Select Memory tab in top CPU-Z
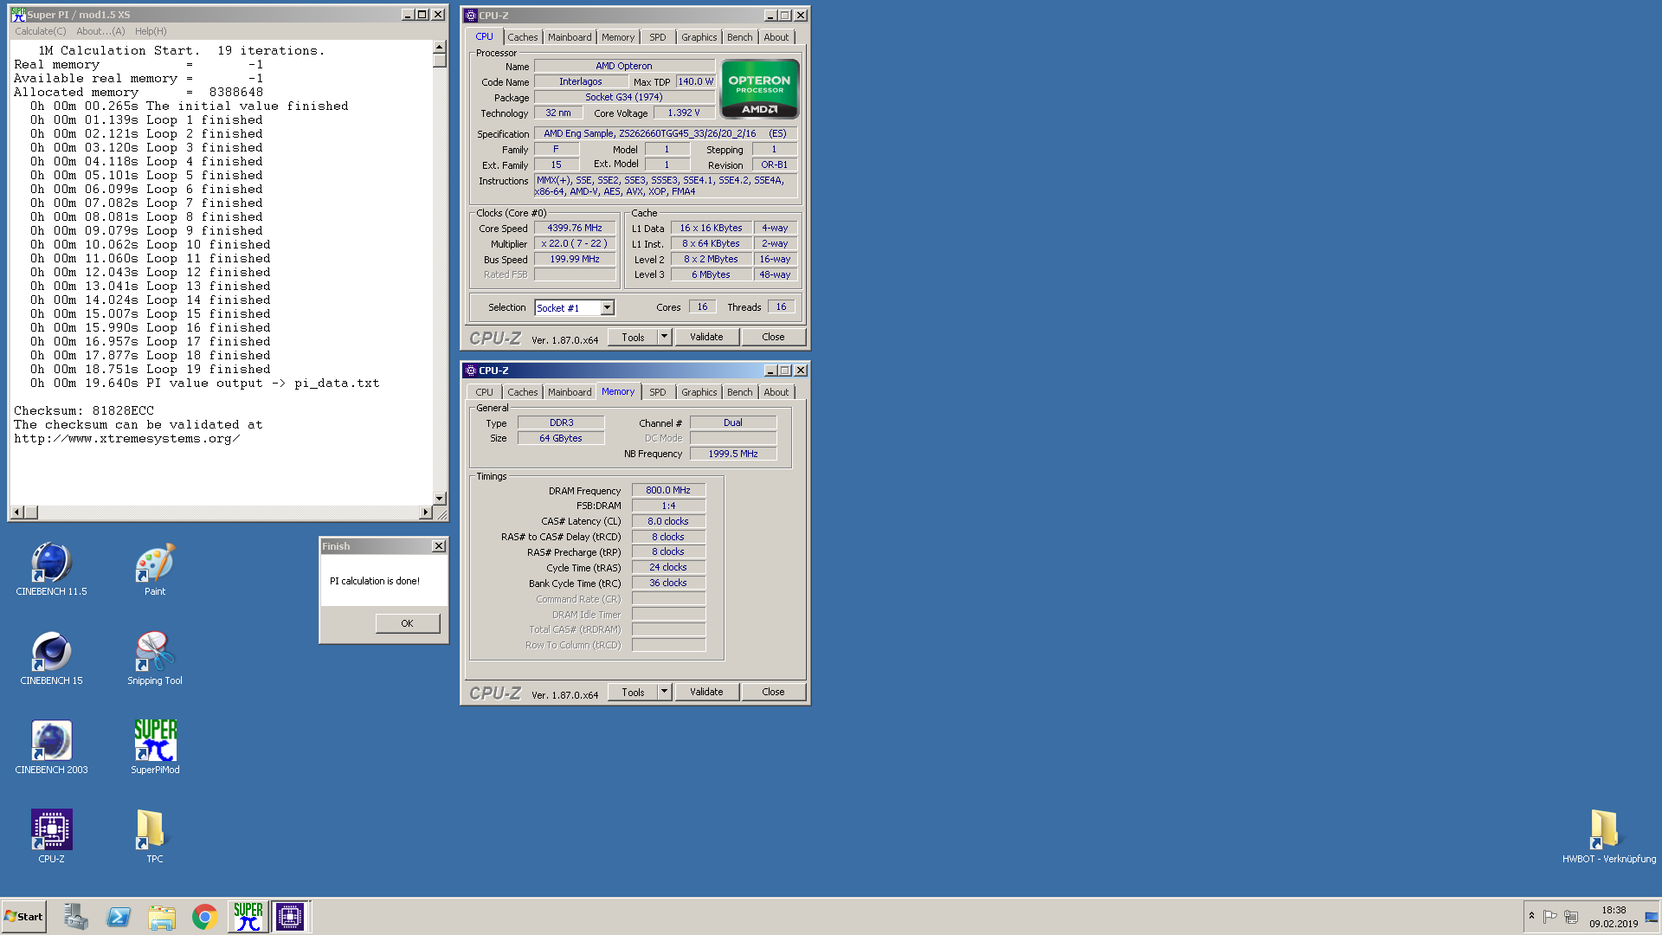Viewport: 1662px width, 935px height. [x=618, y=37]
